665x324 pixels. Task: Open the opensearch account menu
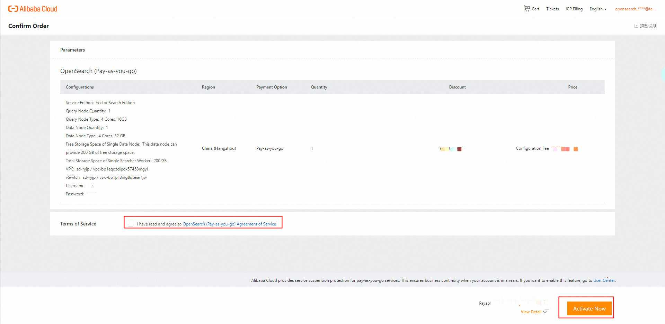pos(635,9)
